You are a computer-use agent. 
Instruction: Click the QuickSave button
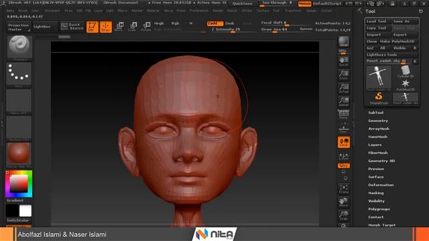242,3
